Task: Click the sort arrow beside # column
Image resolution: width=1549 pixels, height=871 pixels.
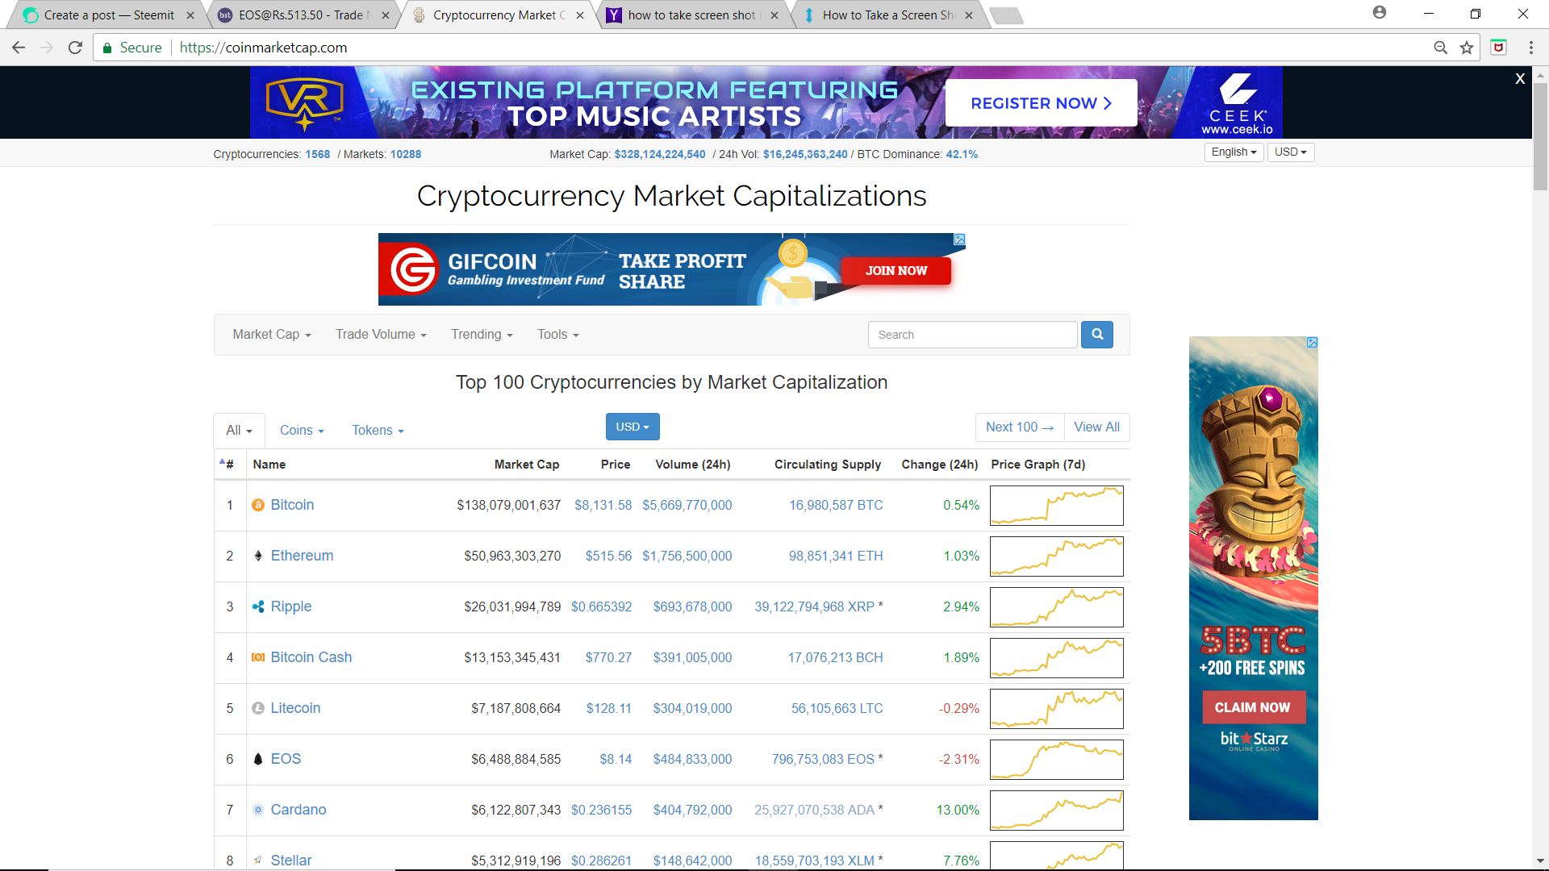Action: pyautogui.click(x=222, y=461)
